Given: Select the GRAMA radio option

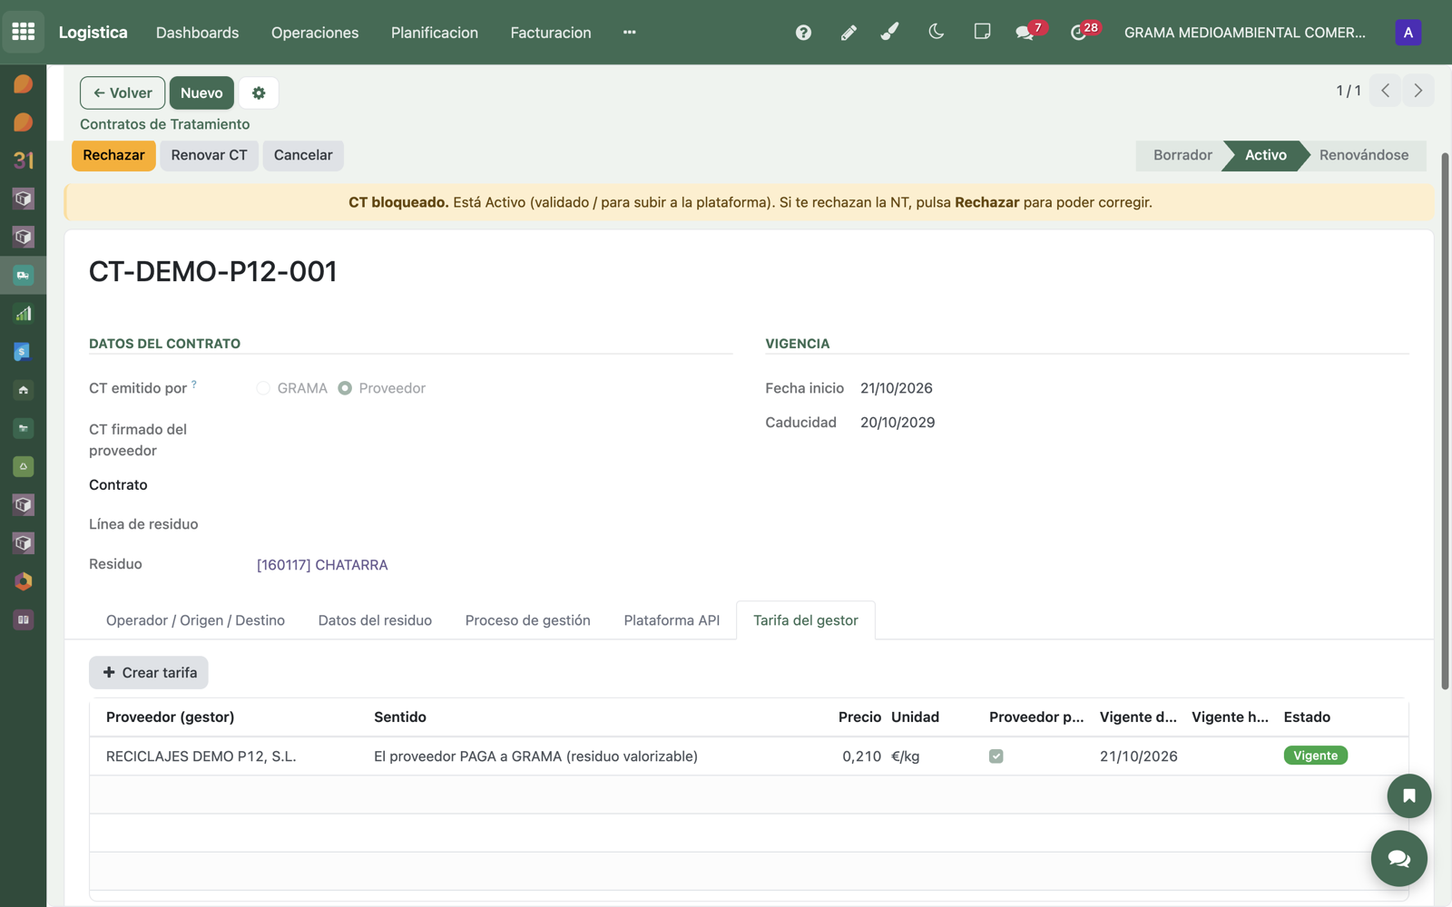Looking at the screenshot, I should click(263, 388).
